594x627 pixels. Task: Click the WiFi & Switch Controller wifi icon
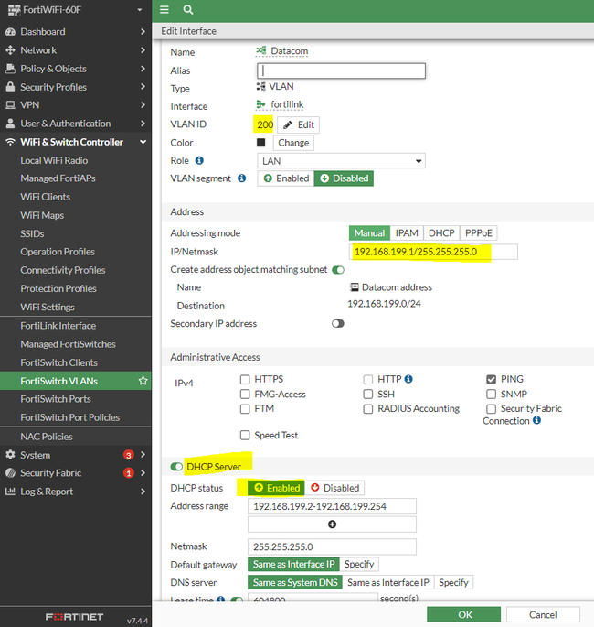[x=11, y=142]
